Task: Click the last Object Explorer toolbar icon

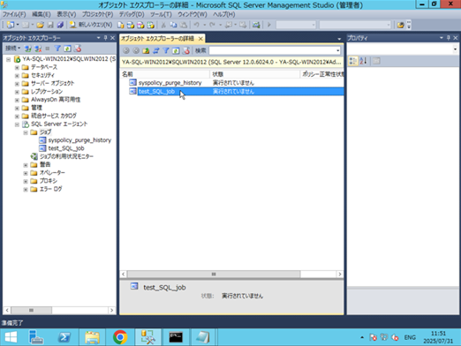Action: pyautogui.click(x=78, y=49)
